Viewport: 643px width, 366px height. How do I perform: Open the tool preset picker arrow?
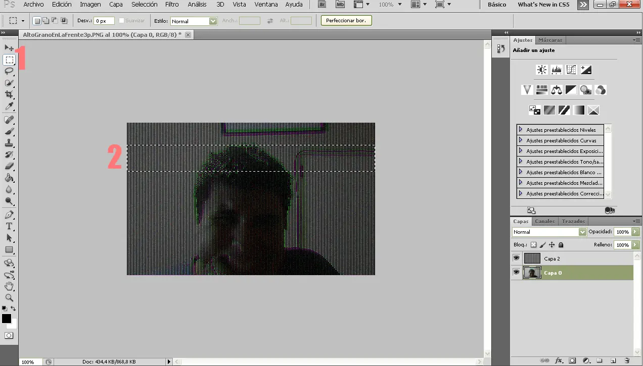[x=23, y=21]
